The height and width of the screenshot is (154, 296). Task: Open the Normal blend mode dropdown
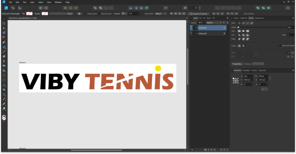pos(214,23)
